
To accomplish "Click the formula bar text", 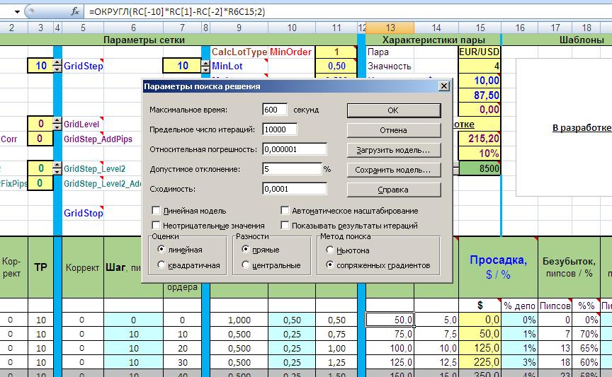I will pyautogui.click(x=177, y=12).
